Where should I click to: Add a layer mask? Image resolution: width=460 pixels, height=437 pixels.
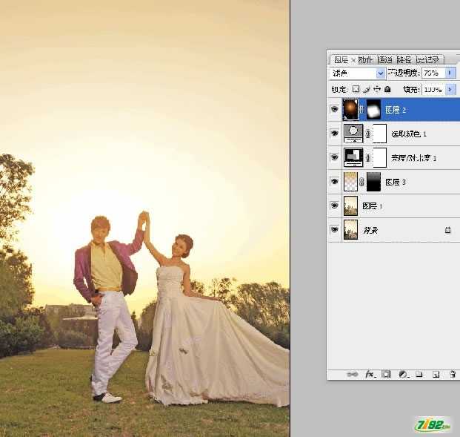(386, 375)
